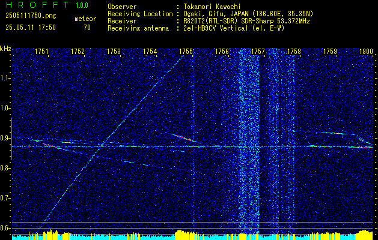This screenshot has width=378, height=240.
Task: Click the 0.7 kHz frequency label
Action: coord(5,198)
